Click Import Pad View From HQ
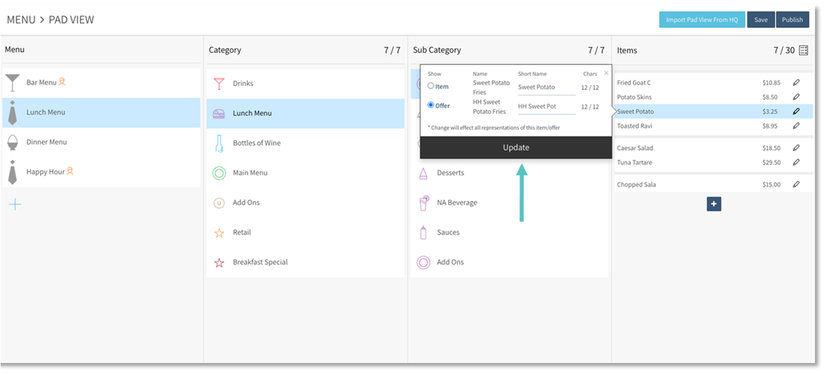This screenshot has width=825, height=373. point(702,20)
